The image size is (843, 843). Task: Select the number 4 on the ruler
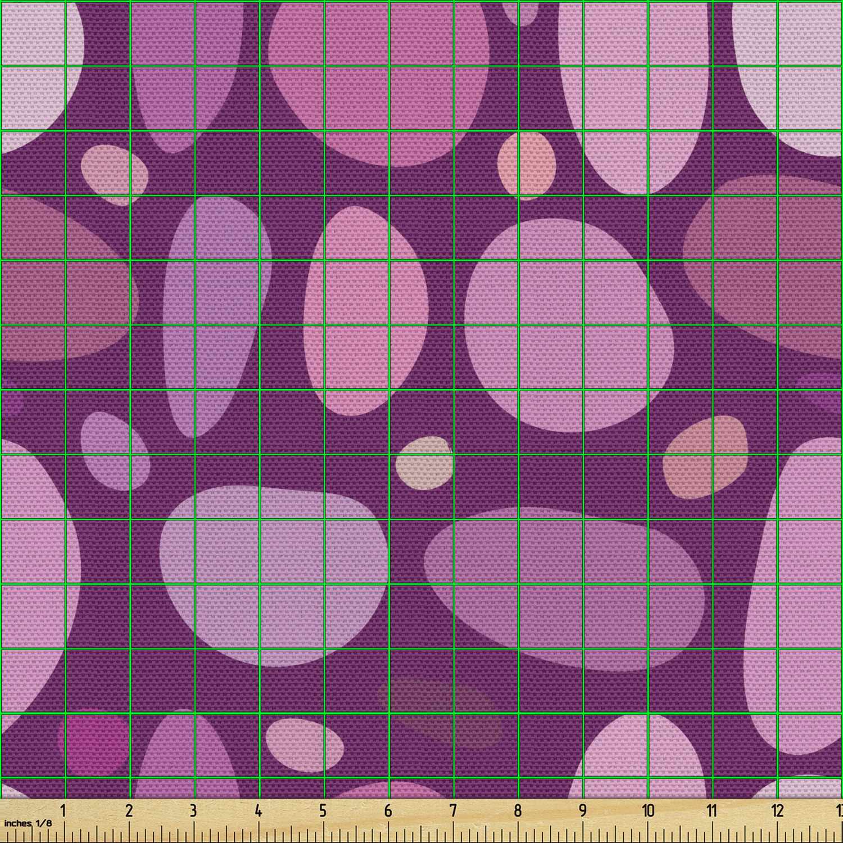pos(258,811)
